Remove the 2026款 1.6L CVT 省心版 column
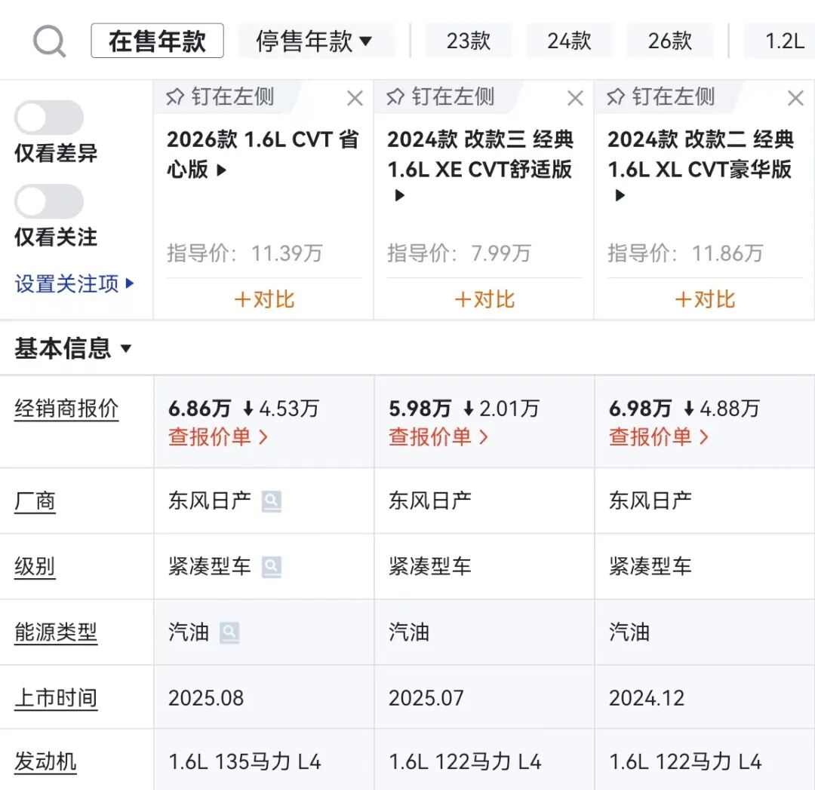The image size is (815, 790). [355, 98]
